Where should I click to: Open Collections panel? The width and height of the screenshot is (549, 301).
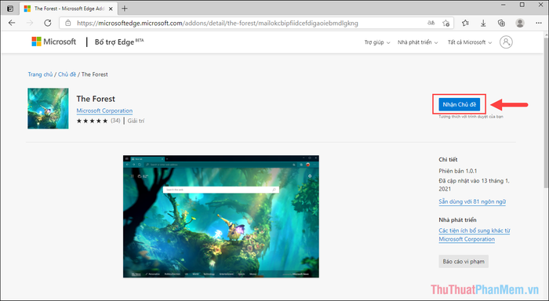pyautogui.click(x=501, y=23)
